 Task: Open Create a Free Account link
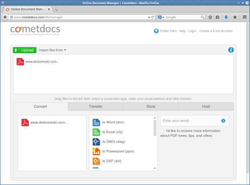(x=216, y=31)
